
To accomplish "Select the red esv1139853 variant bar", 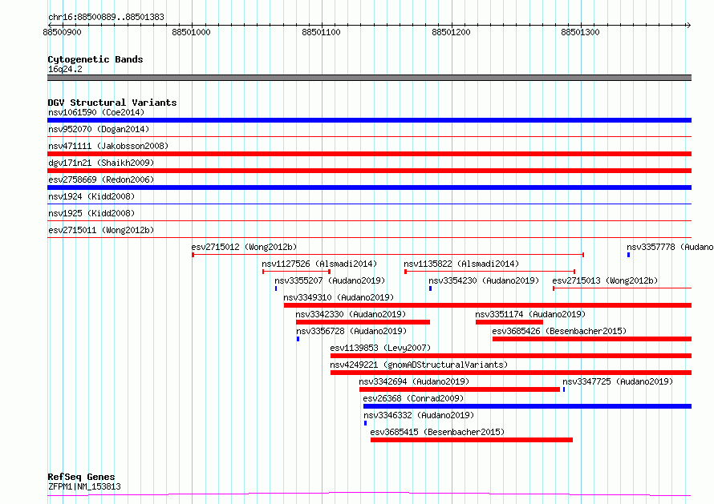I will pyautogui.click(x=511, y=356).
